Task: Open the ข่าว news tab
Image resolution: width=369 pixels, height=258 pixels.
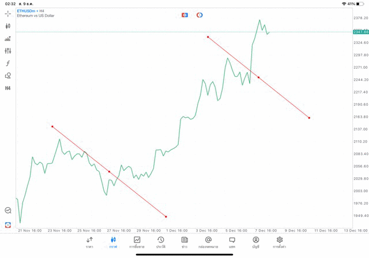Action: [184, 242]
